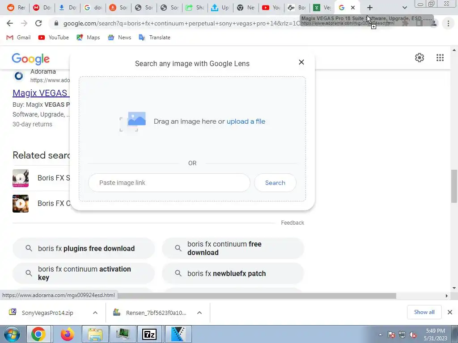Viewport: 458px width, 343px height.
Task: Go to Google home via logo
Action: [x=31, y=59]
